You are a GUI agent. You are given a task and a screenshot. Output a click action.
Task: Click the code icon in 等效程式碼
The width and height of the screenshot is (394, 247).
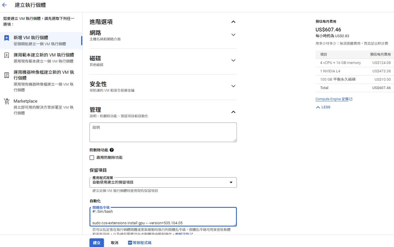tap(130, 243)
